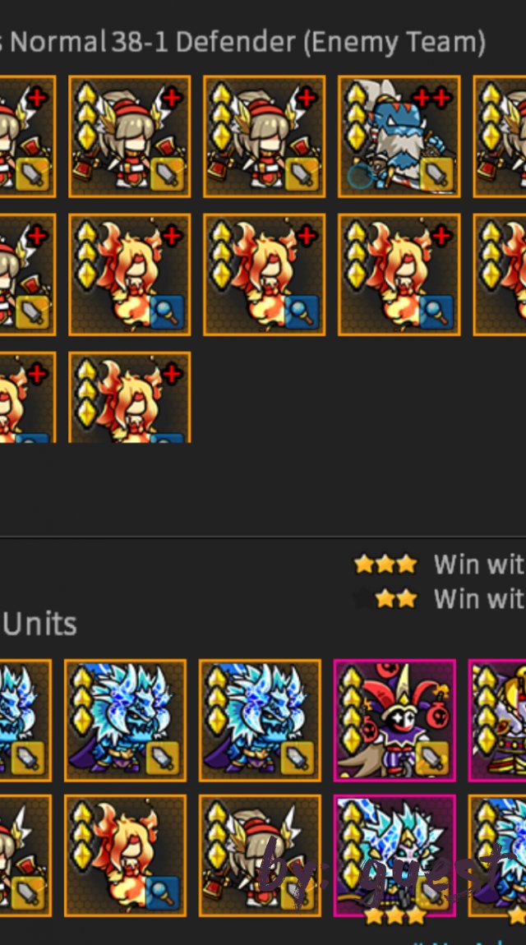
Task: Click the jester unit with pink border
Action: [x=394, y=720]
